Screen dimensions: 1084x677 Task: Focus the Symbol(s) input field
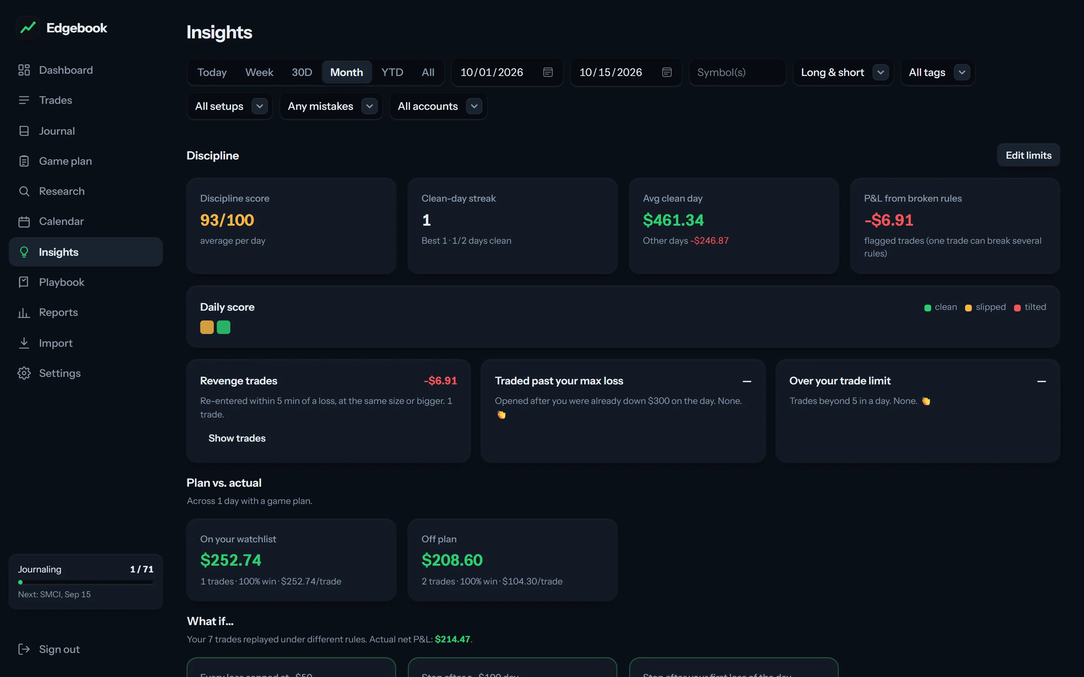(737, 72)
